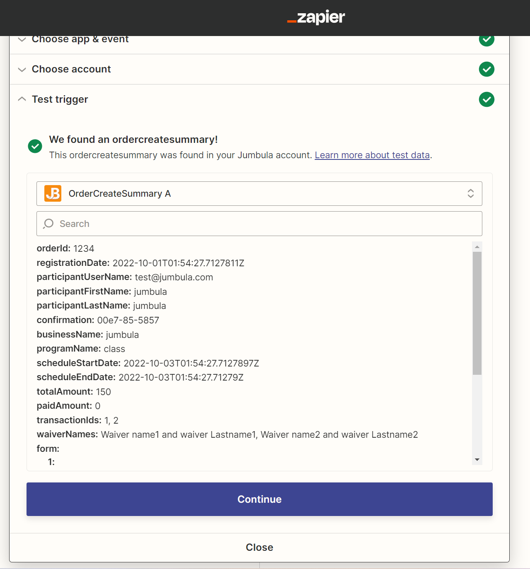Open Learn more about test data link
530x569 pixels.
pos(372,155)
